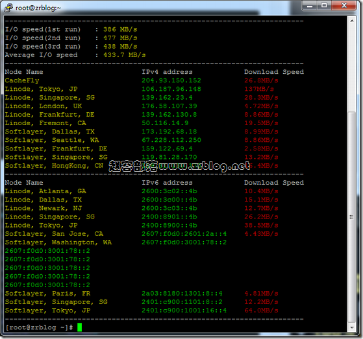Click the Linode, Atlanta, GA node name
This screenshot has width=363, height=339.
[45, 191]
